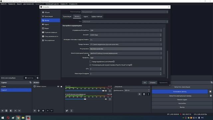The width and height of the screenshot is (213, 120).
Task: Pause the recording with the pause icon
Action: coord(210,92)
